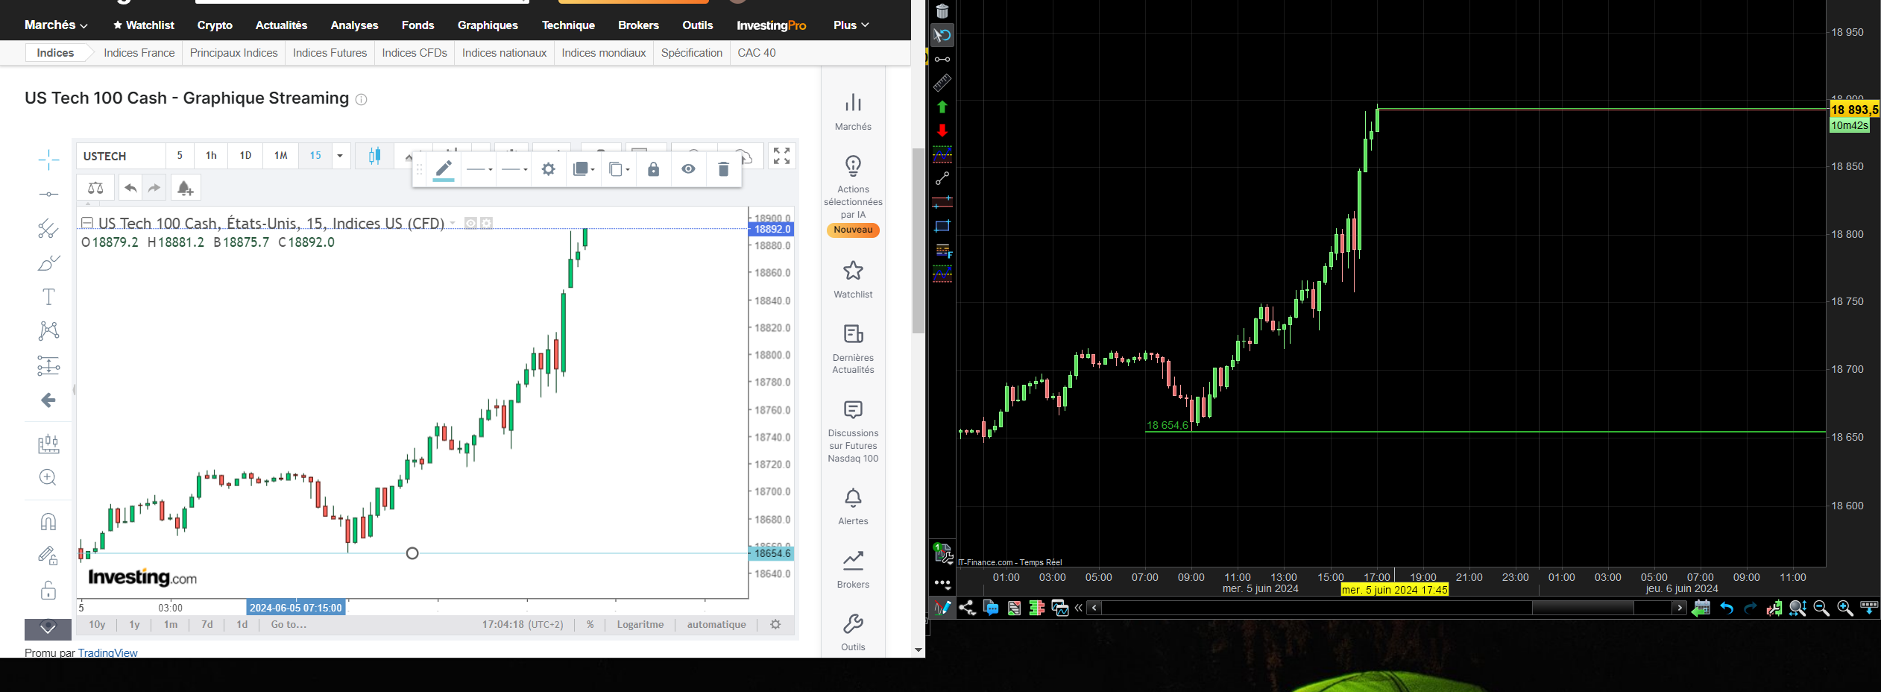Undo last action on Investing chart
The image size is (1881, 692).
coord(130,188)
